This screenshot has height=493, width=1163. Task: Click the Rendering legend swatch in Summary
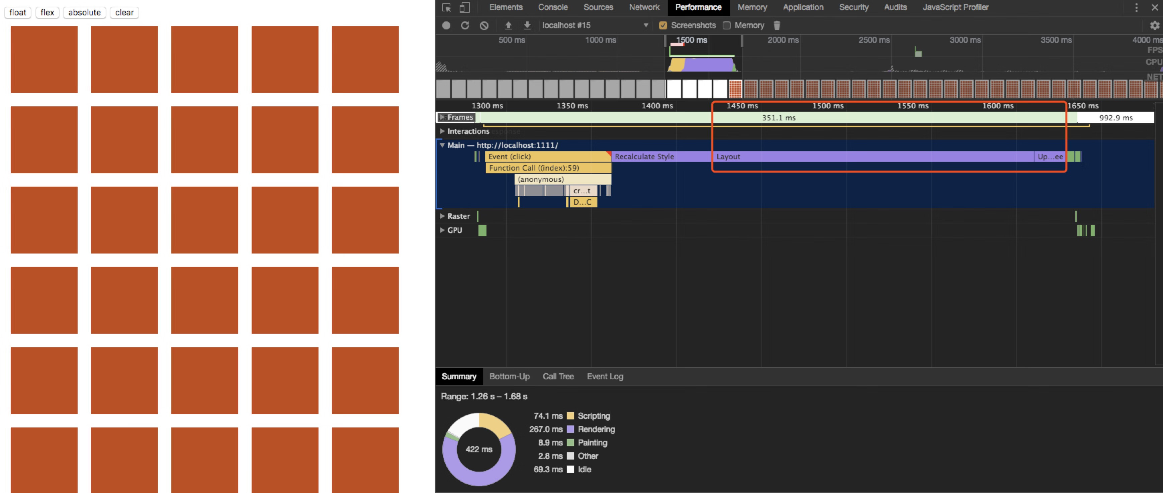coord(571,429)
